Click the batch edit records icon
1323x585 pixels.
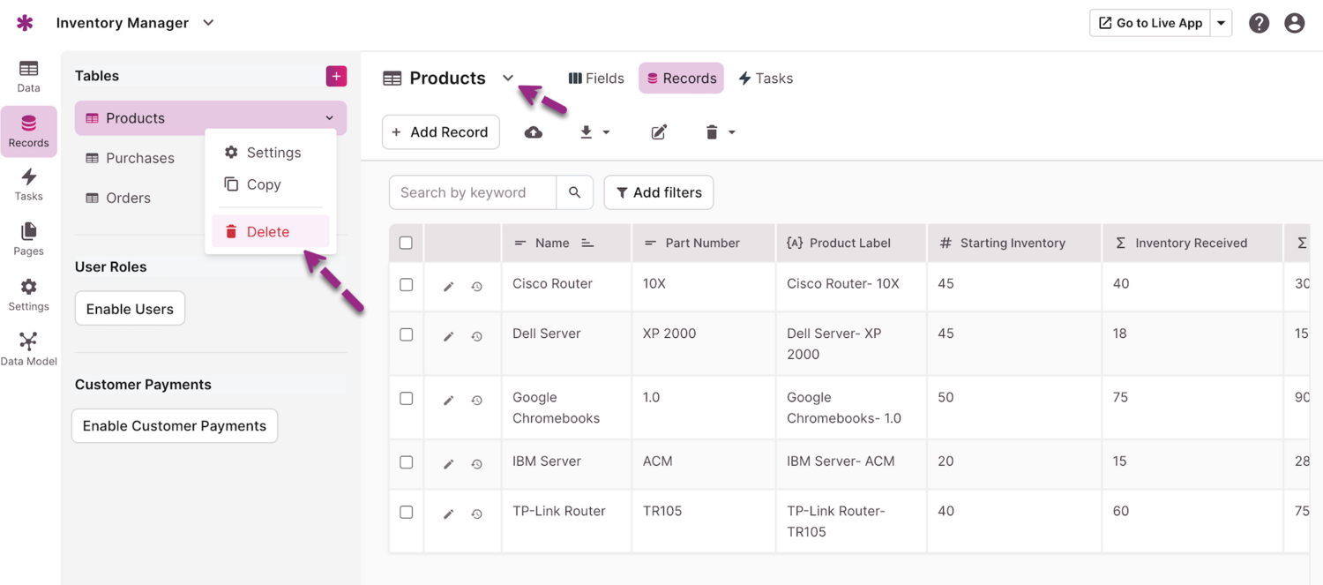pyautogui.click(x=659, y=132)
